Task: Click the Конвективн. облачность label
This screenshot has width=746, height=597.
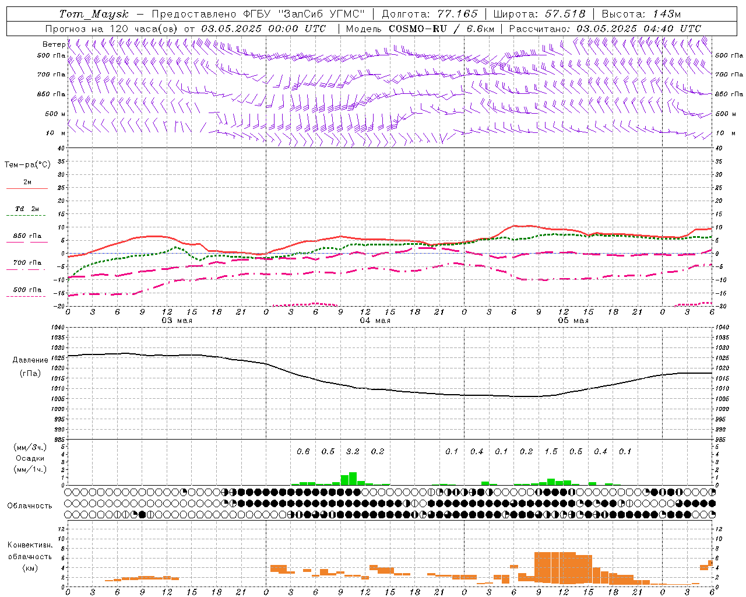Action: (x=30, y=551)
